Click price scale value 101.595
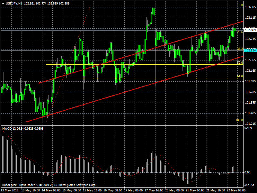This screenshot has height=193, width=257. point(250,103)
